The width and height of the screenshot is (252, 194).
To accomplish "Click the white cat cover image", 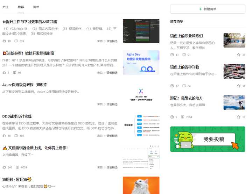I will pos(141,185).
